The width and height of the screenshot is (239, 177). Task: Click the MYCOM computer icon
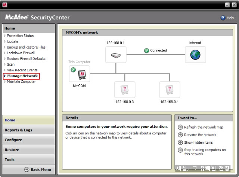point(80,74)
